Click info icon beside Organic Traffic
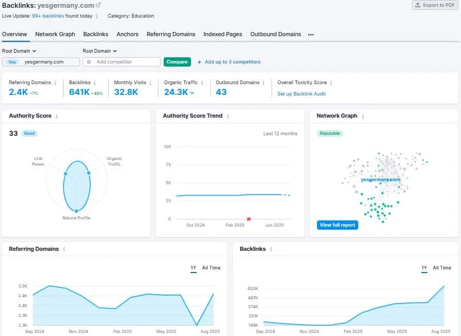The width and height of the screenshot is (461, 336). click(x=202, y=83)
